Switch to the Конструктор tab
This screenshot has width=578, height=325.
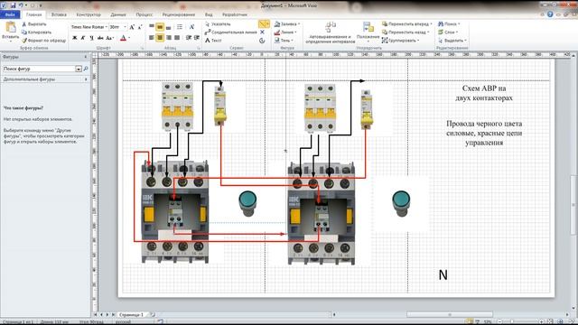click(89, 14)
